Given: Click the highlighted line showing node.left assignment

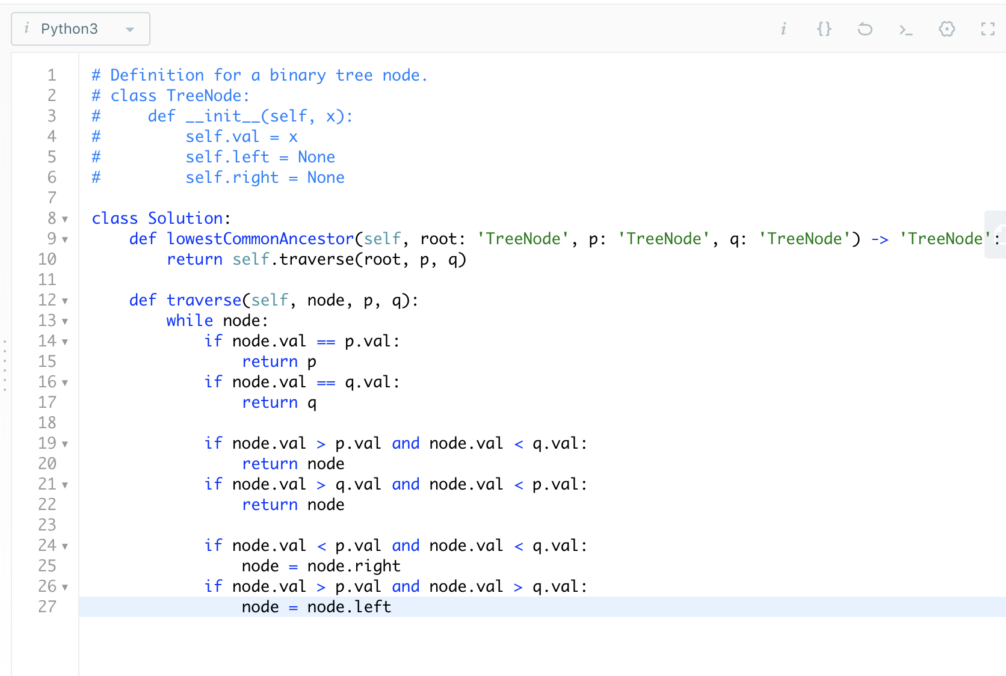Looking at the screenshot, I should click(x=316, y=607).
